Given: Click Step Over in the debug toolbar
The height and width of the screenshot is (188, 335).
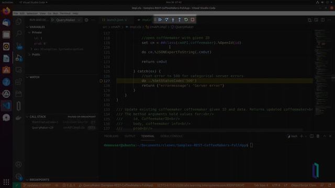Looking at the screenshot, I should [166, 20].
